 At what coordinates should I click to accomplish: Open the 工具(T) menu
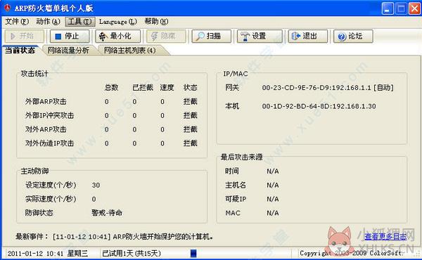[x=80, y=22]
